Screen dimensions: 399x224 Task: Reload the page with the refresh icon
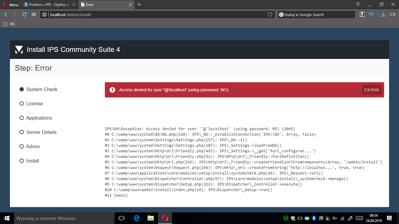[x=24, y=14]
